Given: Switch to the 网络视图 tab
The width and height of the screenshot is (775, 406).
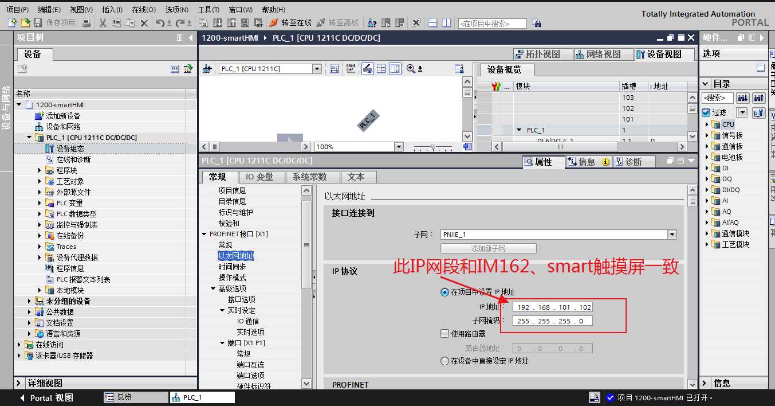Looking at the screenshot, I should (604, 54).
